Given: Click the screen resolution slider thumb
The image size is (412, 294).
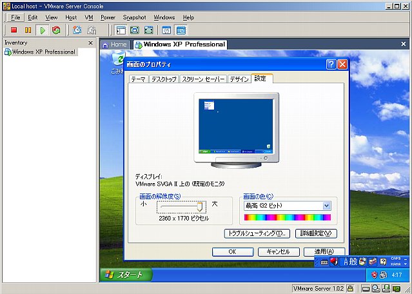Looking at the screenshot, I should pyautogui.click(x=200, y=207).
